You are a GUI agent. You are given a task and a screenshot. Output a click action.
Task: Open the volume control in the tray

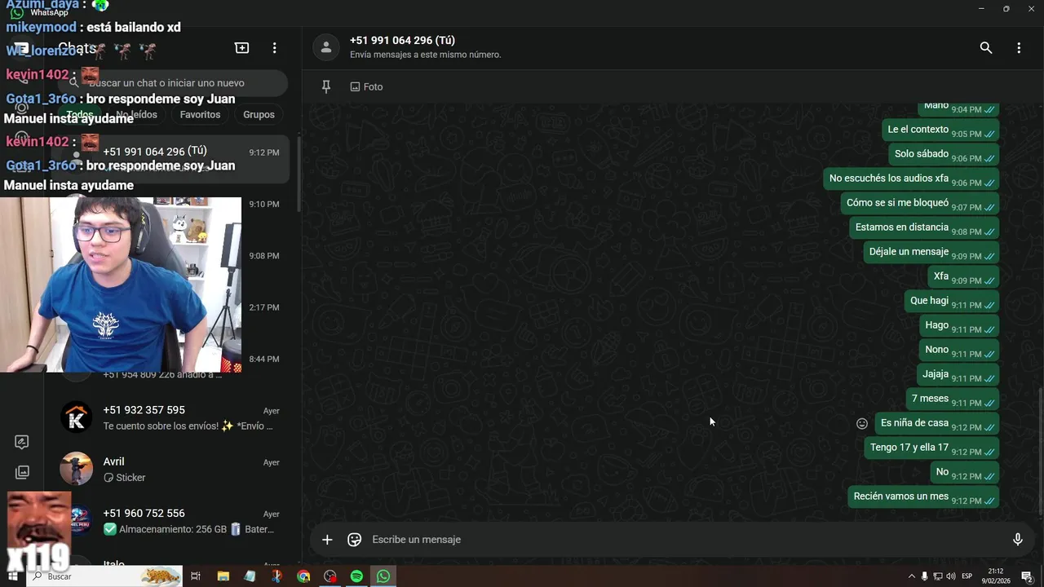click(x=951, y=576)
